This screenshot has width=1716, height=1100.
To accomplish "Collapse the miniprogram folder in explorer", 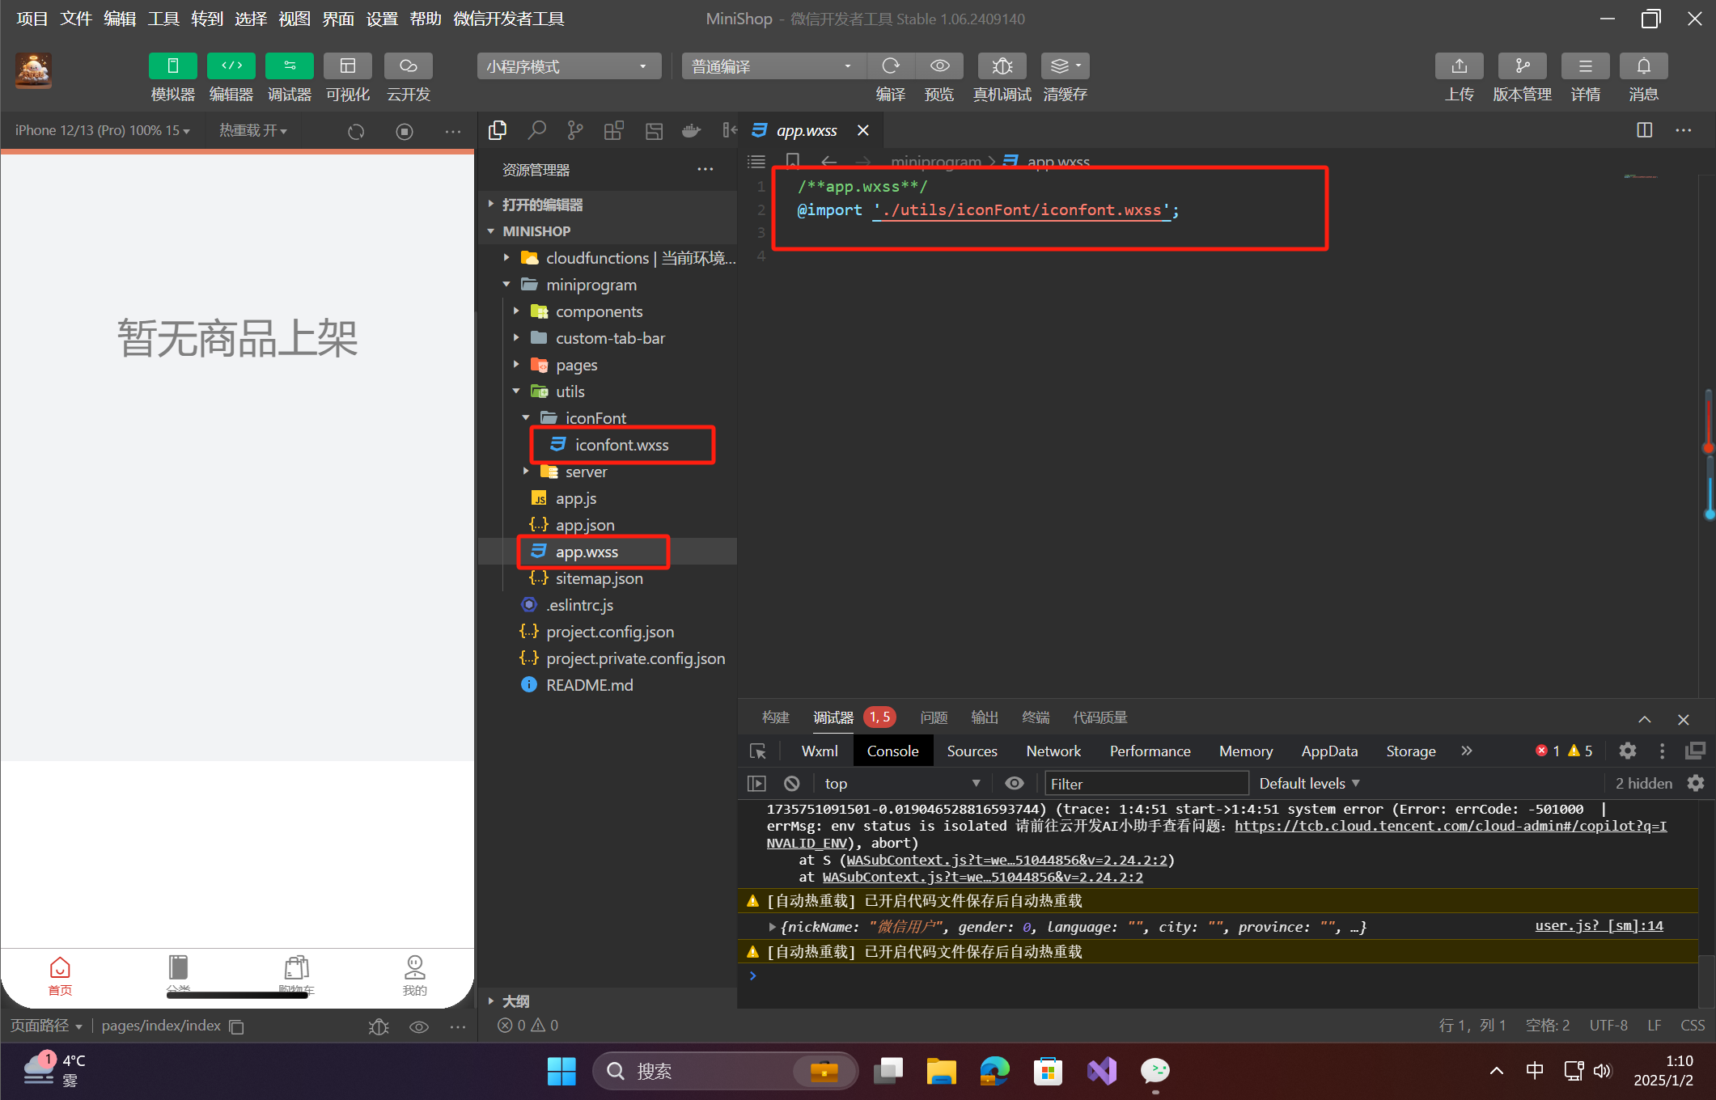I will click(506, 285).
